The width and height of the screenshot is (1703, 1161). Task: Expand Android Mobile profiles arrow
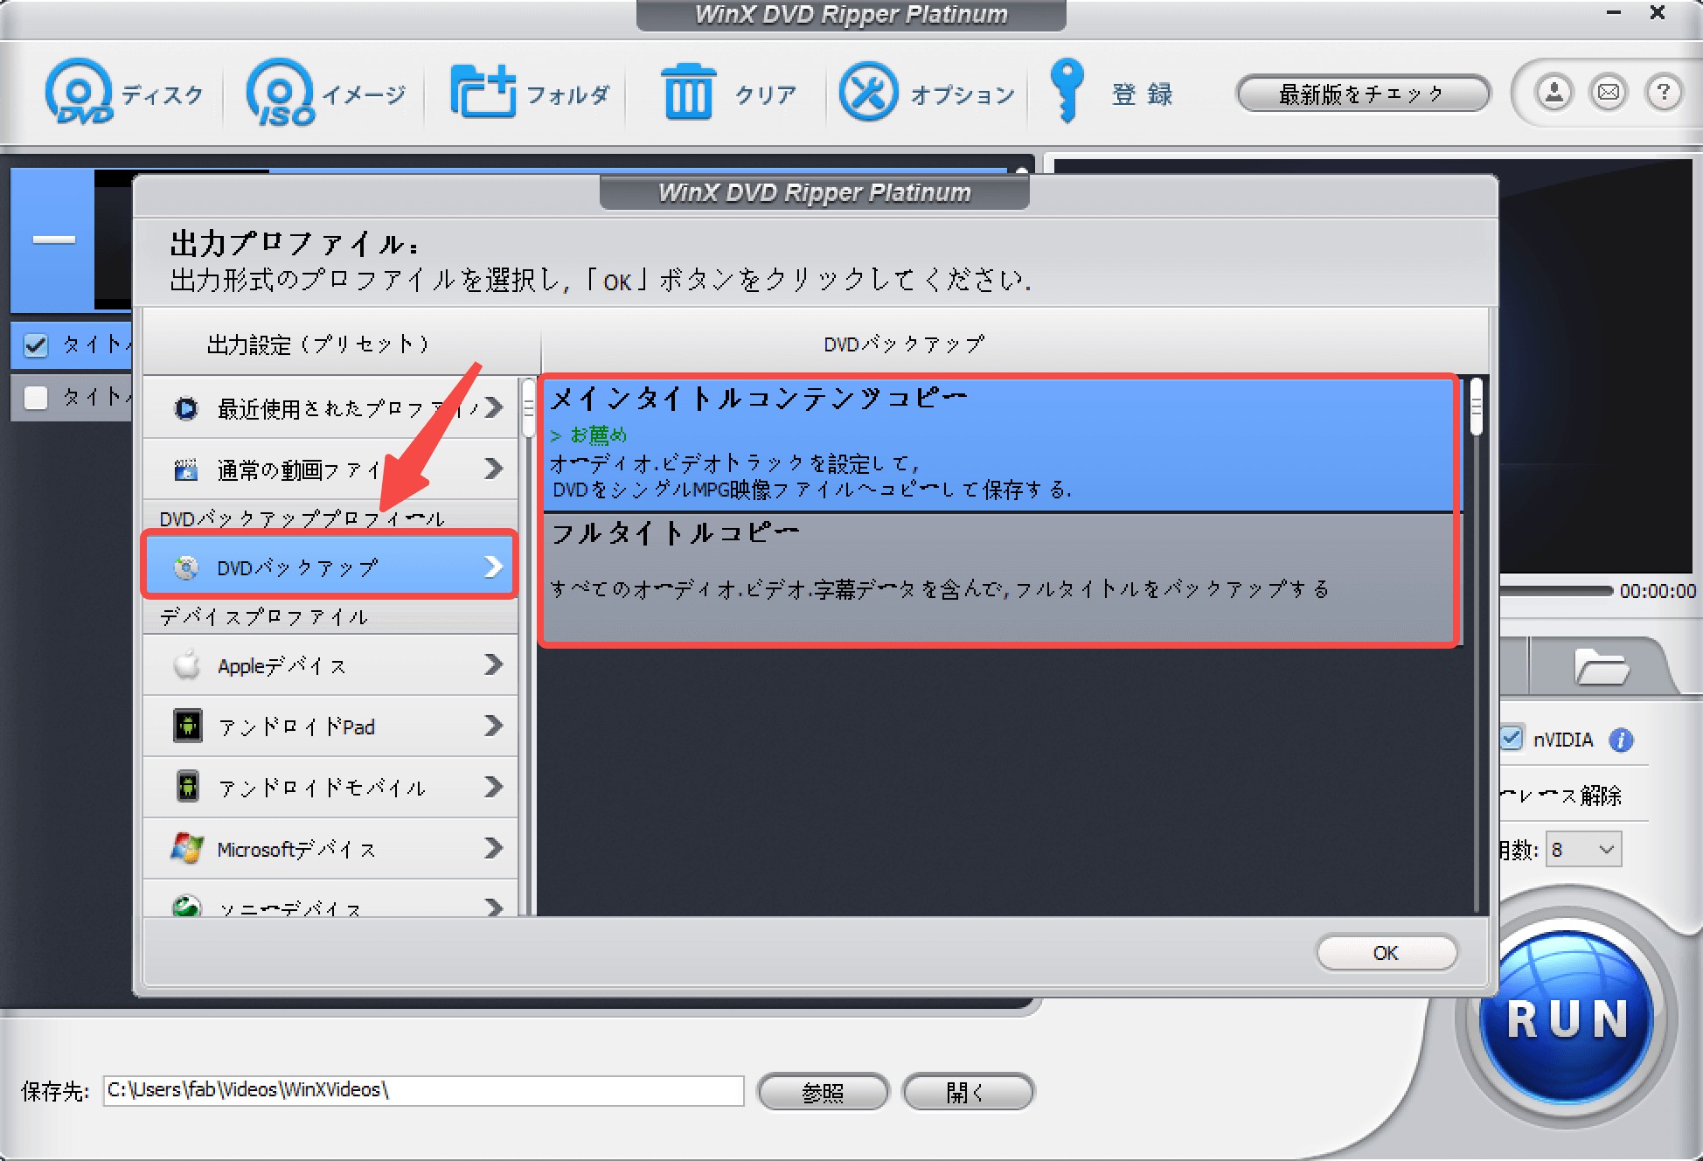494,787
